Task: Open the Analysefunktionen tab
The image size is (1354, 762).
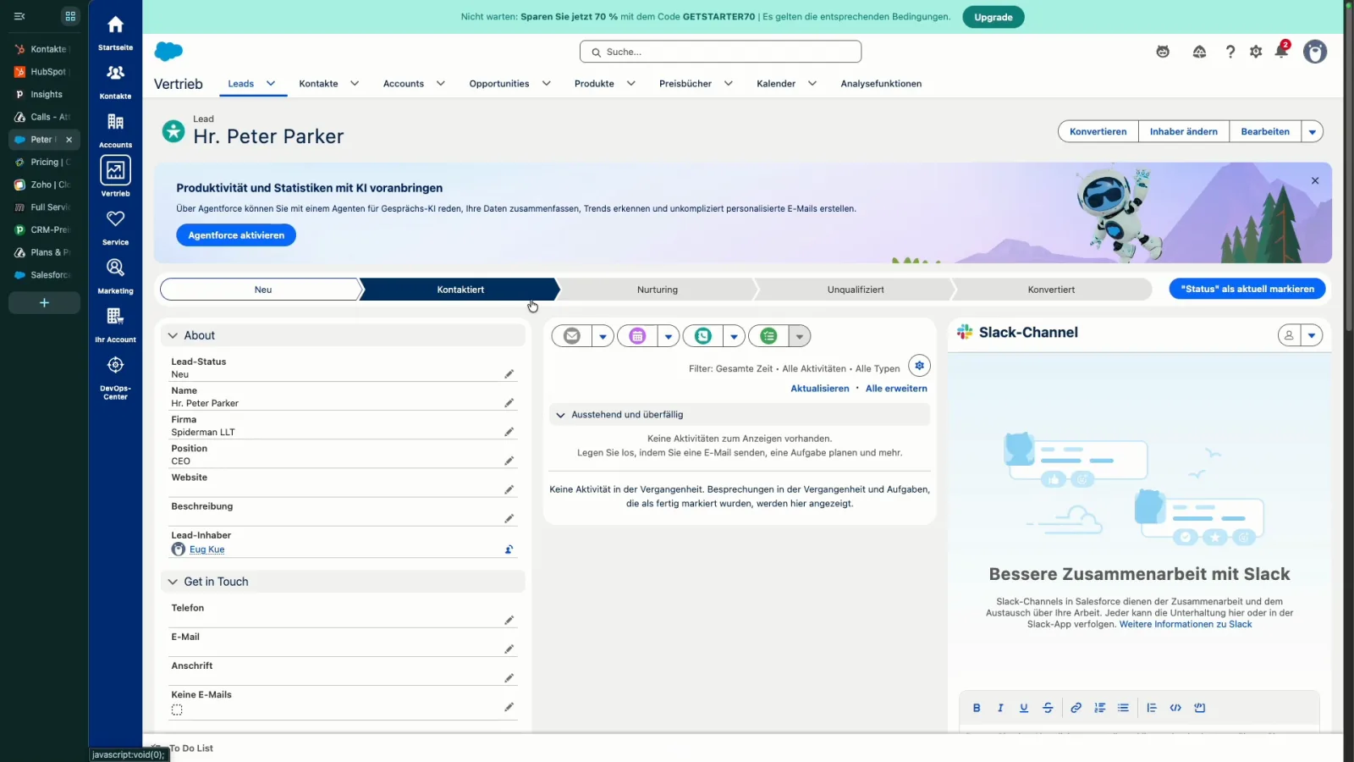Action: (x=881, y=84)
